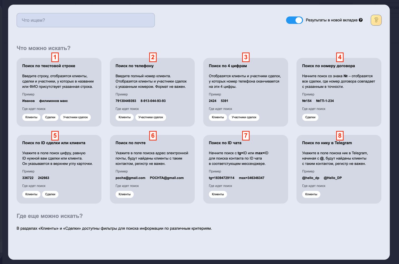Click "Сделки" tag in contract number search card
Viewport: 399px width, 264px height.
pos(310,117)
